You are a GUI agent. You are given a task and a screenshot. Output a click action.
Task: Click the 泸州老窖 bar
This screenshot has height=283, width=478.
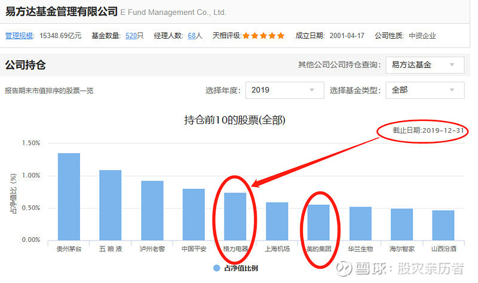(152, 211)
